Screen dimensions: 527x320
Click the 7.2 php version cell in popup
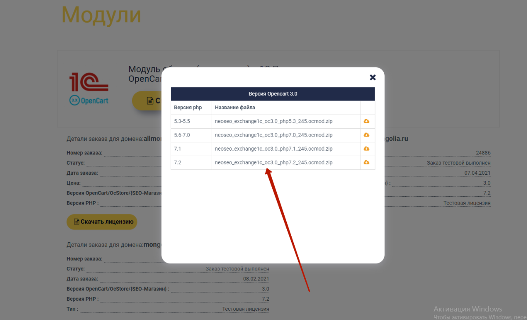click(191, 162)
